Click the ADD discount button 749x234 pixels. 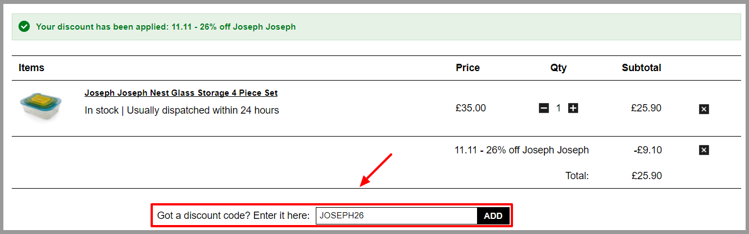pos(493,216)
